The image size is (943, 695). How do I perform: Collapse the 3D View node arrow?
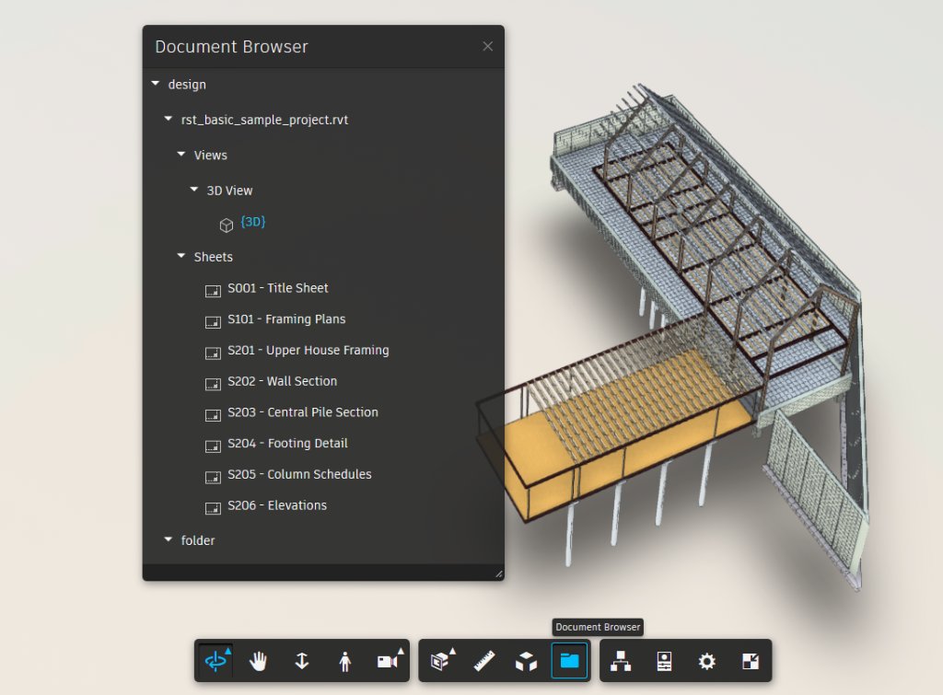193,190
